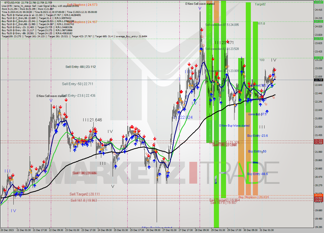Click 'Sell correction 87.5 | 24.095' label
The height and width of the screenshot is (233, 324).
click(222, 25)
